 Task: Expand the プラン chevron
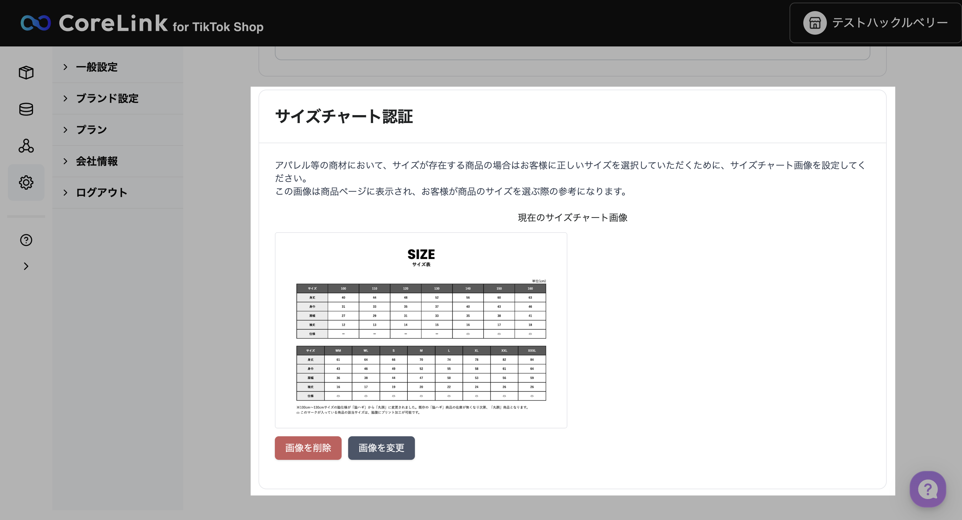(65, 130)
